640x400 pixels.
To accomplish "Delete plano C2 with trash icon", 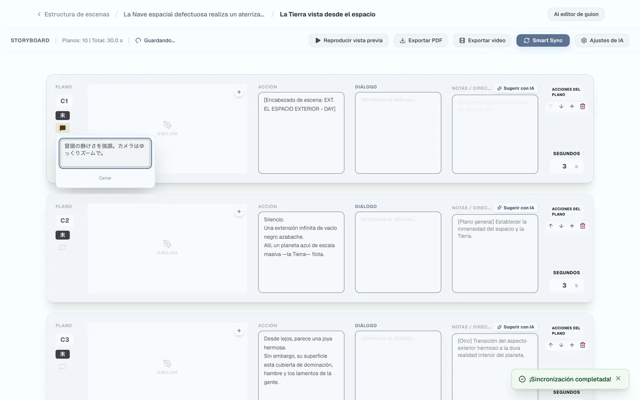I will pos(582,226).
